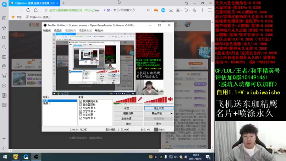The height and width of the screenshot is (161, 286).
Task: Click the undo closed-tab arrow icon
Action: 186,10
